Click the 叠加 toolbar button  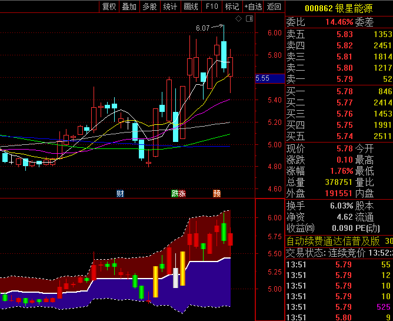[129, 6]
